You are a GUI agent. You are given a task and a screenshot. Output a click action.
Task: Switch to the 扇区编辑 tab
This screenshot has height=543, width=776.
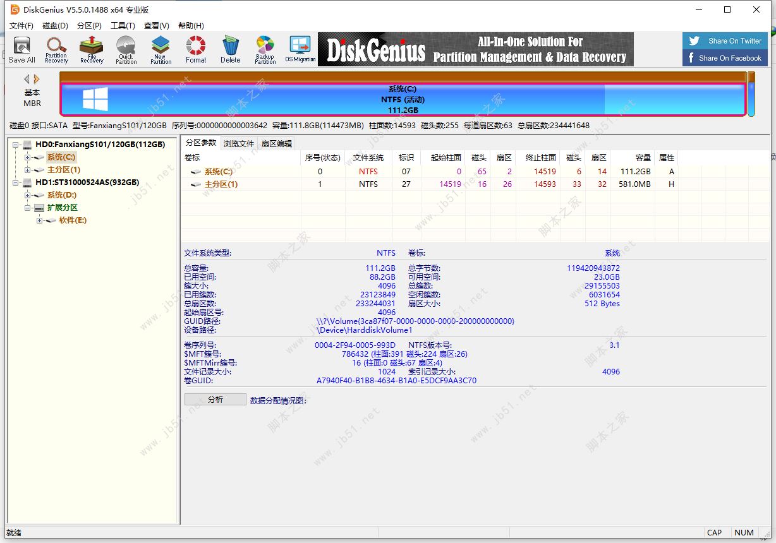coord(277,143)
